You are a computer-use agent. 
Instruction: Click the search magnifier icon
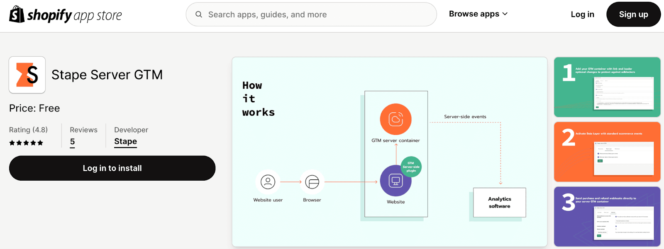tap(199, 15)
